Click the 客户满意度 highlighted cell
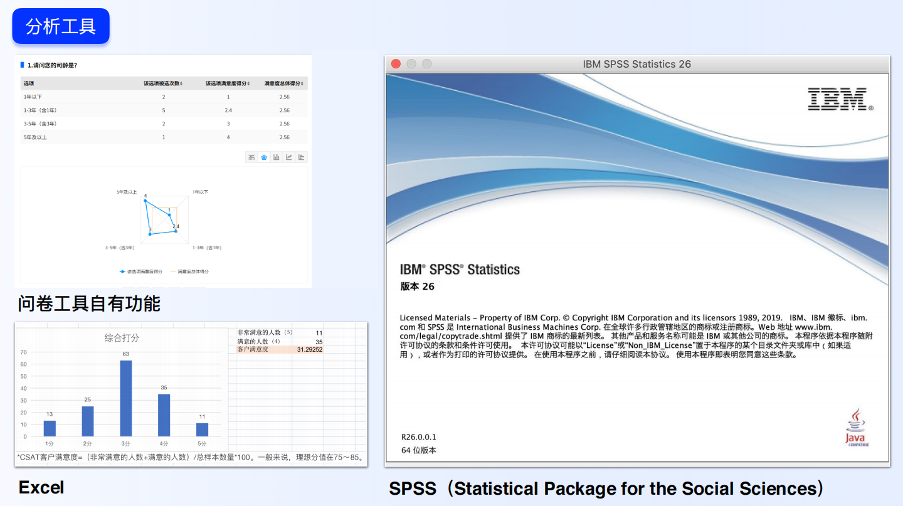This screenshot has width=903, height=506. pyautogui.click(x=264, y=349)
